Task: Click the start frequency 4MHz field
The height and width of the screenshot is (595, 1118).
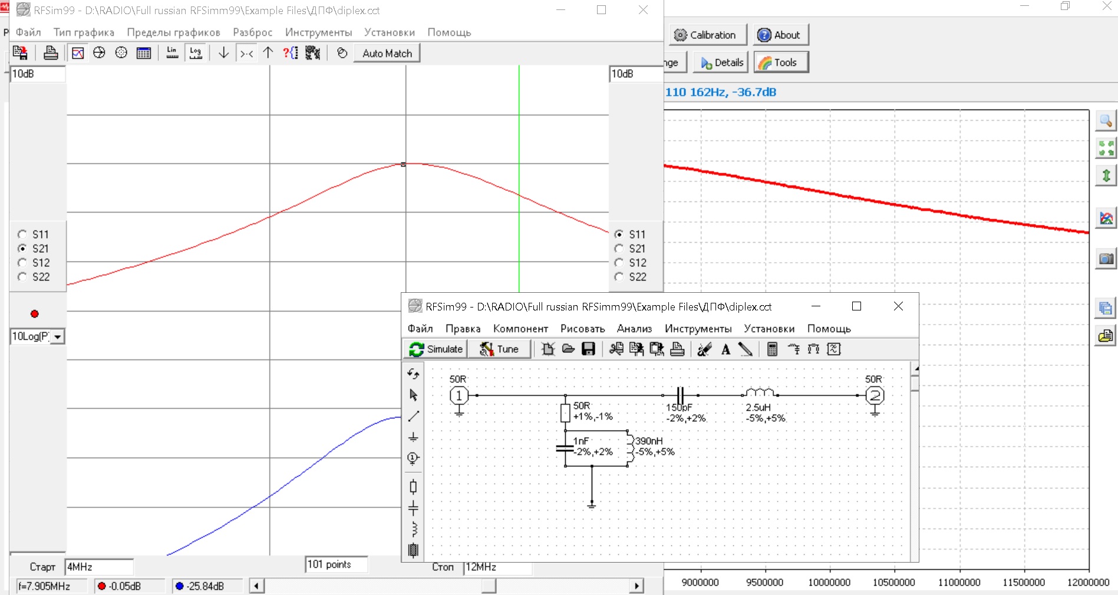Action: tap(98, 567)
